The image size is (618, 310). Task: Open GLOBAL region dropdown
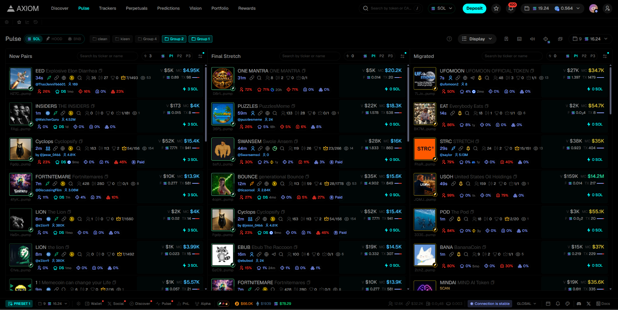pos(527,304)
